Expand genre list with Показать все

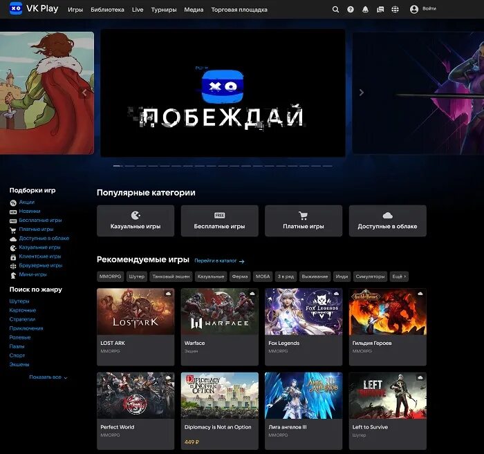[x=48, y=377]
